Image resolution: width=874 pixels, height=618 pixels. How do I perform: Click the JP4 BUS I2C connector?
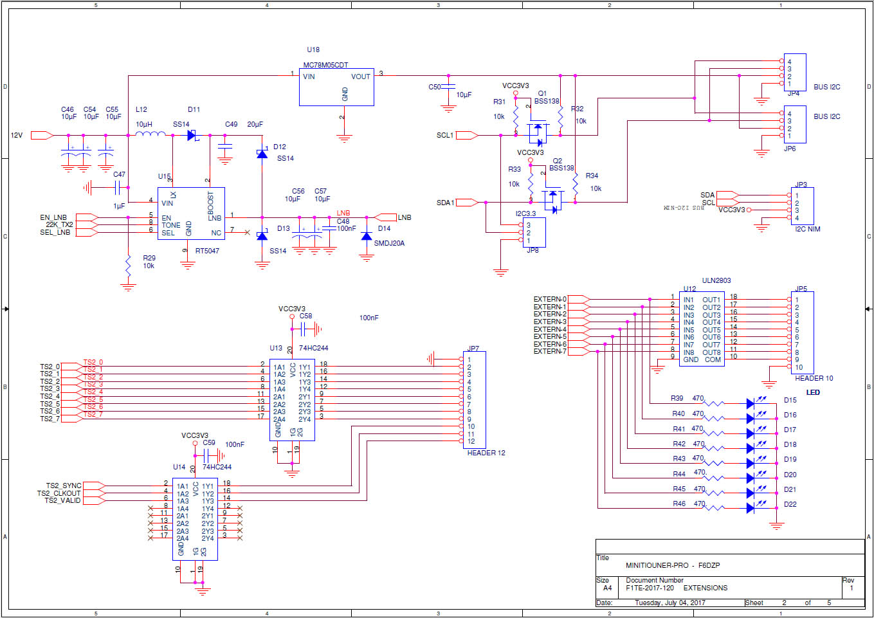click(x=795, y=73)
